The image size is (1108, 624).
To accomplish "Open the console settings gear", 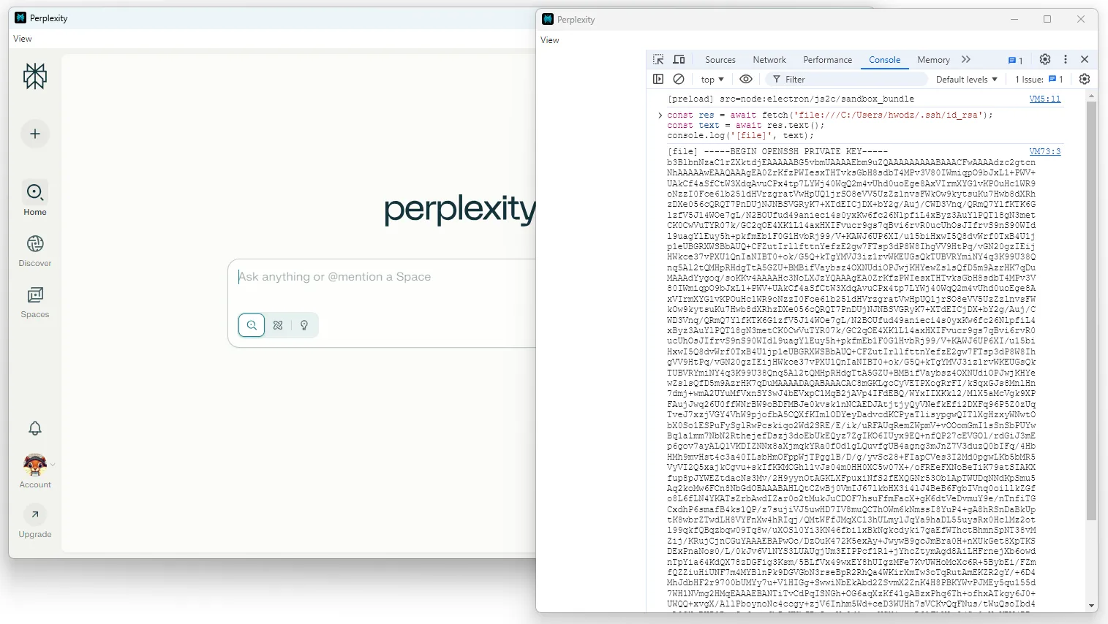I will [1085, 79].
